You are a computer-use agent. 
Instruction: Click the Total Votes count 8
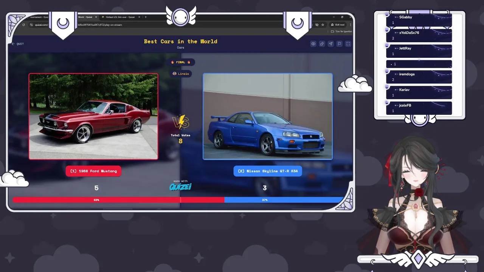click(x=180, y=141)
